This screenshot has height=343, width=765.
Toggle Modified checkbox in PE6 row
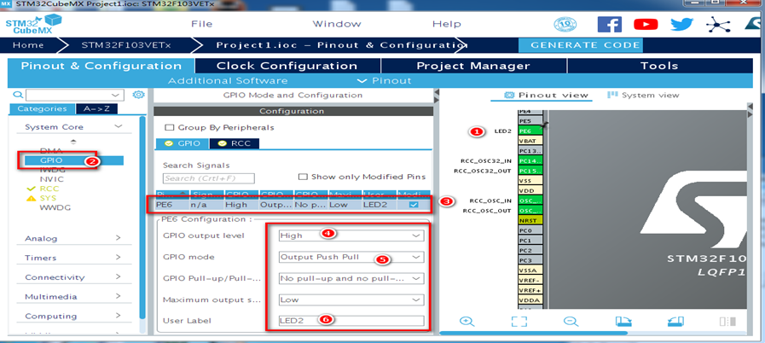pyautogui.click(x=414, y=205)
